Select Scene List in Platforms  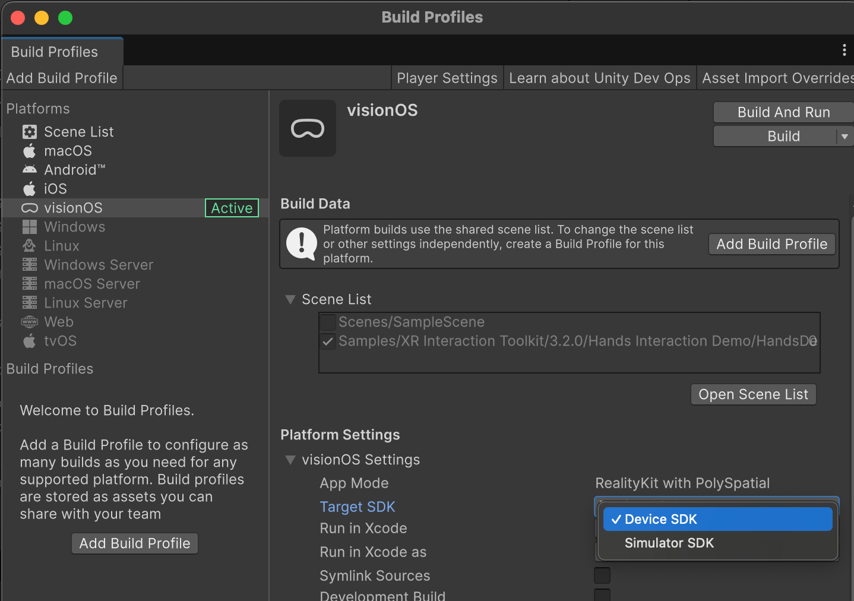click(135, 132)
